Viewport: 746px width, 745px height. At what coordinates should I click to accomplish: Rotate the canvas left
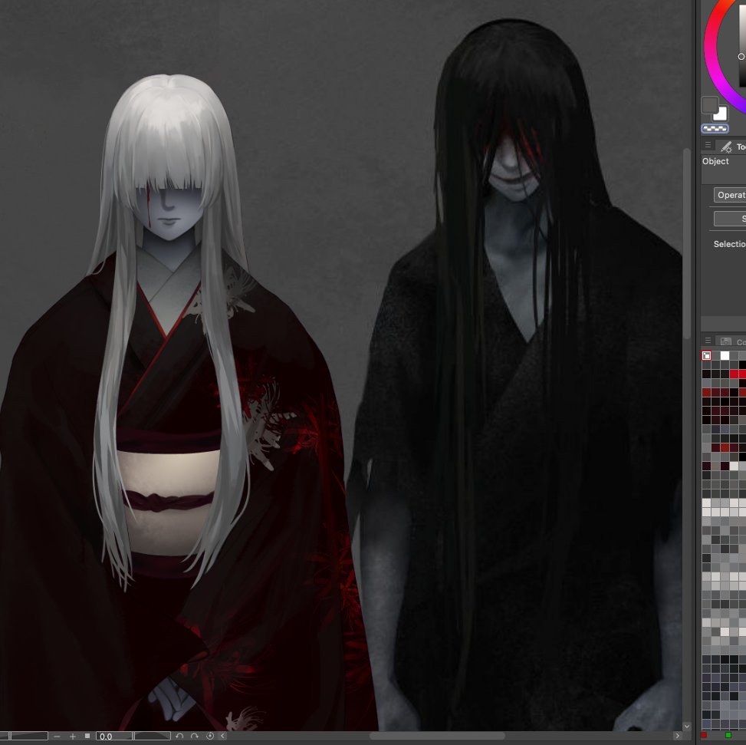pos(179,736)
